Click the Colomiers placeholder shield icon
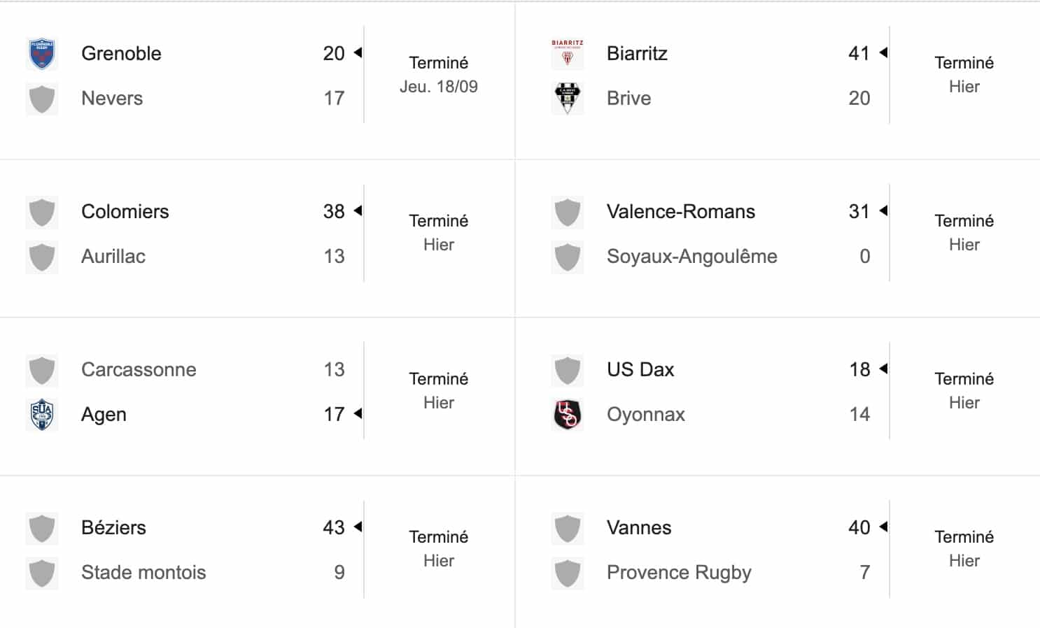The width and height of the screenshot is (1040, 628). 42,212
